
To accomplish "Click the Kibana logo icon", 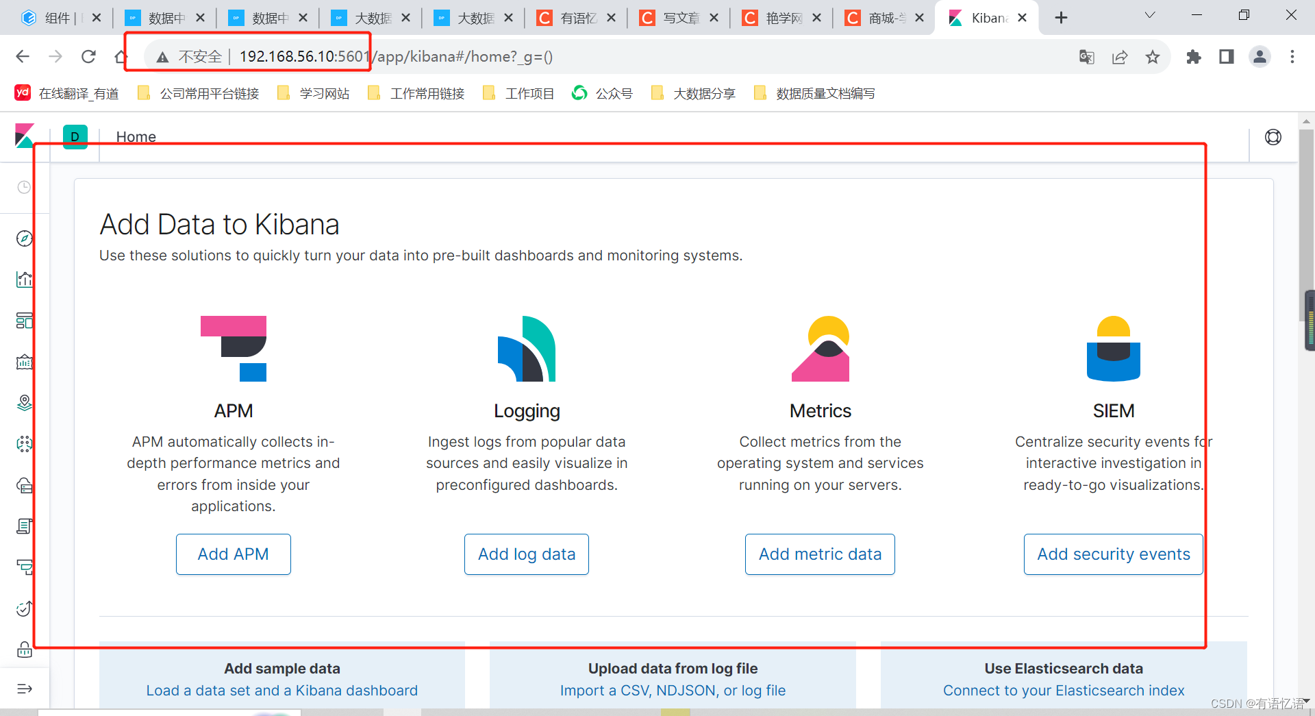I will point(25,136).
